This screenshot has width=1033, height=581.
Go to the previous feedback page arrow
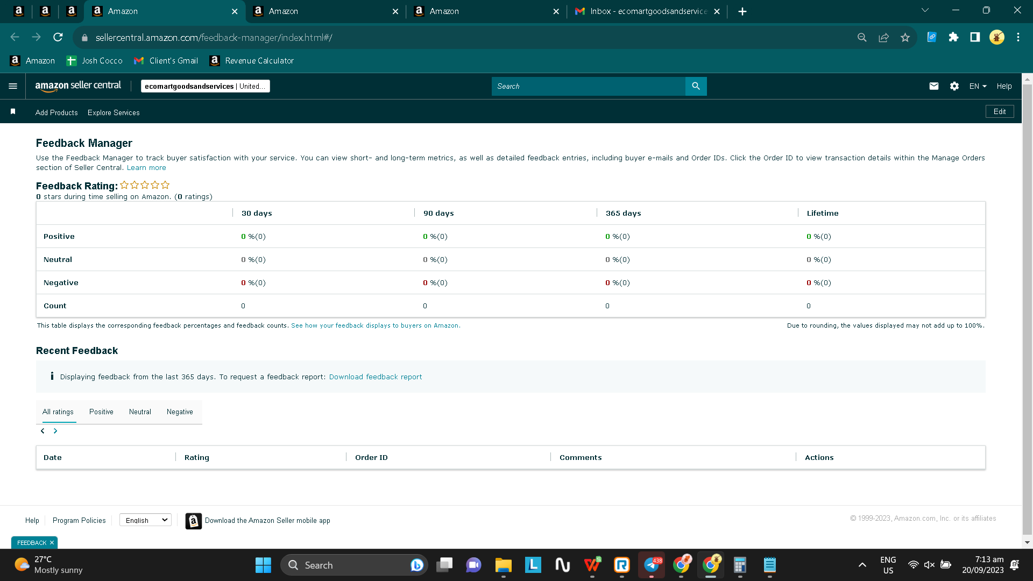[x=43, y=431]
